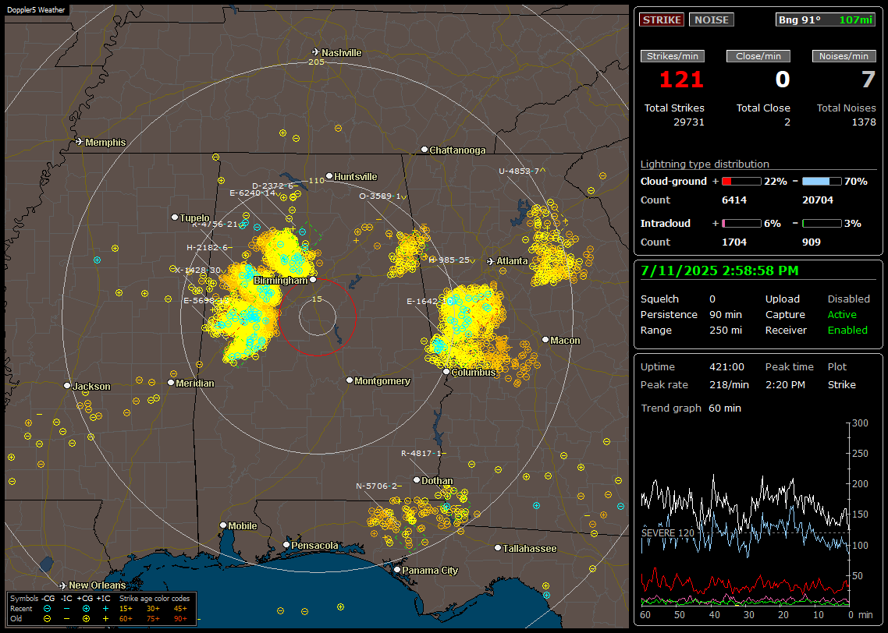Click the Memphis airport plane icon
Image resolution: width=888 pixels, height=633 pixels.
(x=80, y=141)
